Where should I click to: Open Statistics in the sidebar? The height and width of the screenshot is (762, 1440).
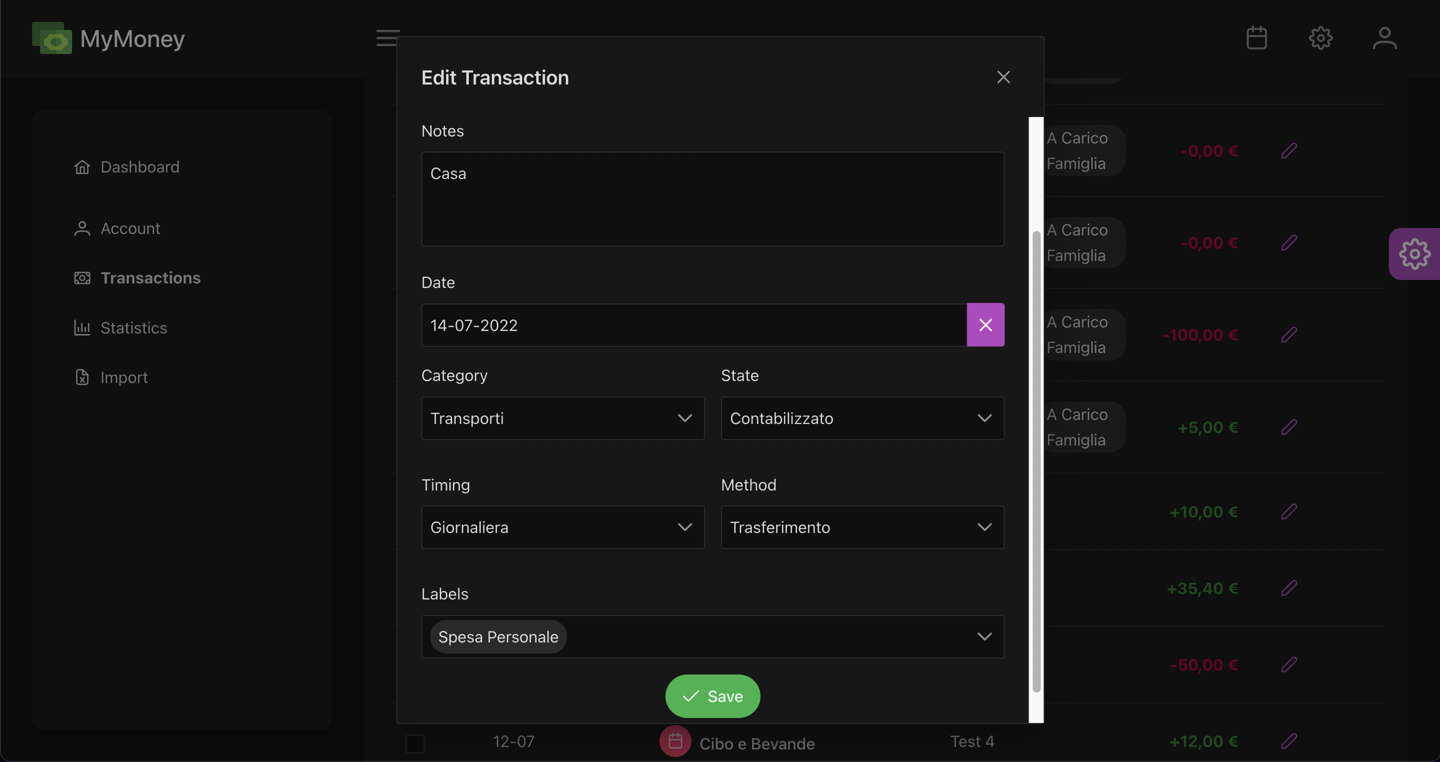134,328
